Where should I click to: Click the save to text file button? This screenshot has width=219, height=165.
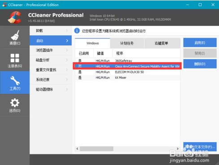(x=200, y=147)
